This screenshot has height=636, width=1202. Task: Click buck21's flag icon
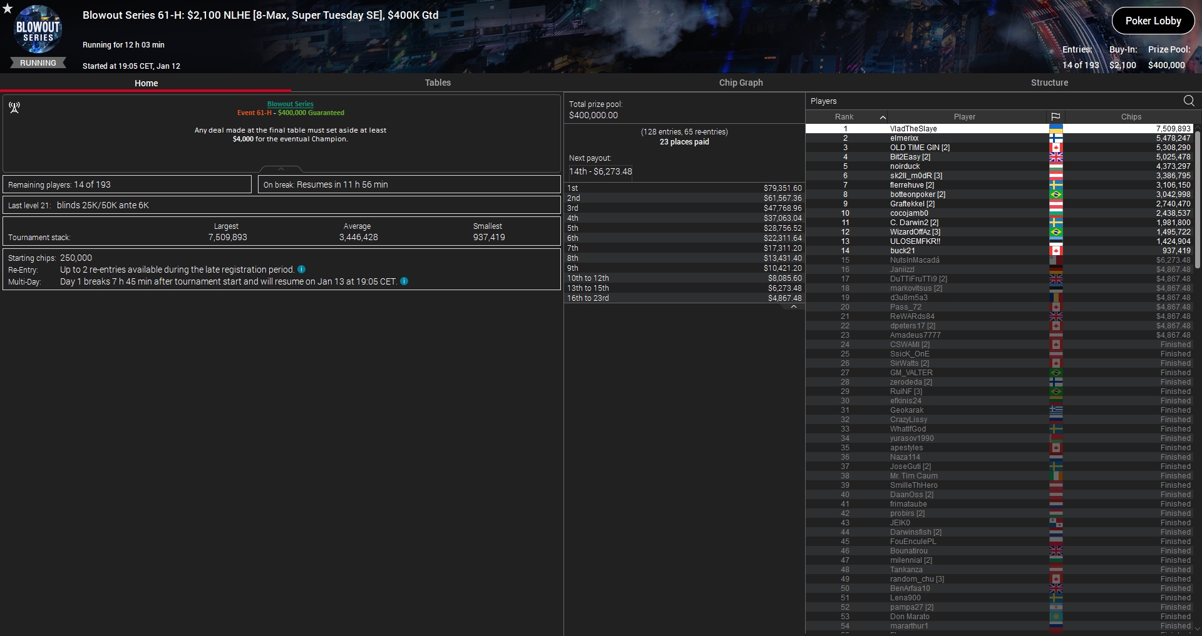click(x=1056, y=251)
